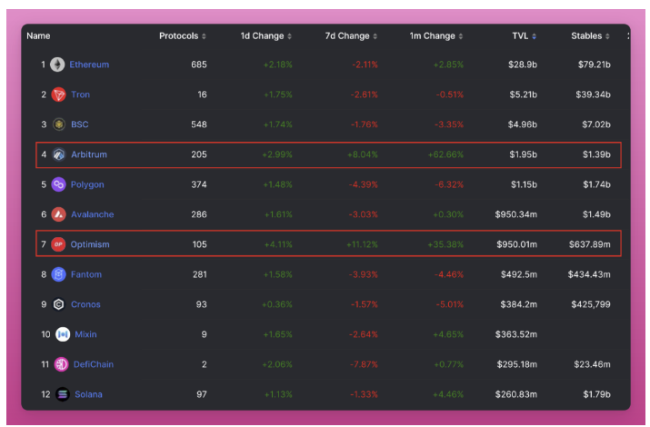
Task: Click Arbitrum's 1m change +62.66%
Action: [445, 154]
